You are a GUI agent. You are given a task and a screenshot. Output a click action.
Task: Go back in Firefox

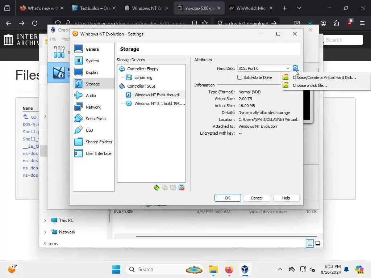coord(9,23)
